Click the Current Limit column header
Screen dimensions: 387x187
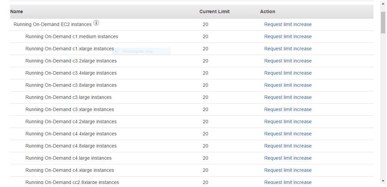pos(214,11)
